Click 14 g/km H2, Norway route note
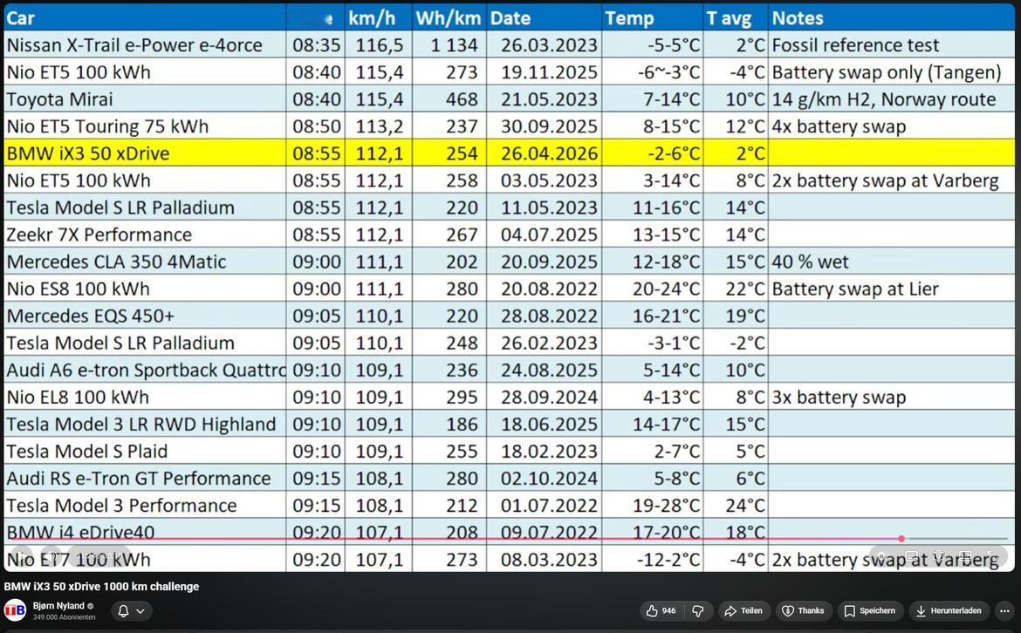This screenshot has width=1021, height=633. 884,99
